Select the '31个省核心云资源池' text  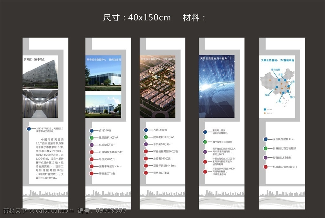[222, 142]
